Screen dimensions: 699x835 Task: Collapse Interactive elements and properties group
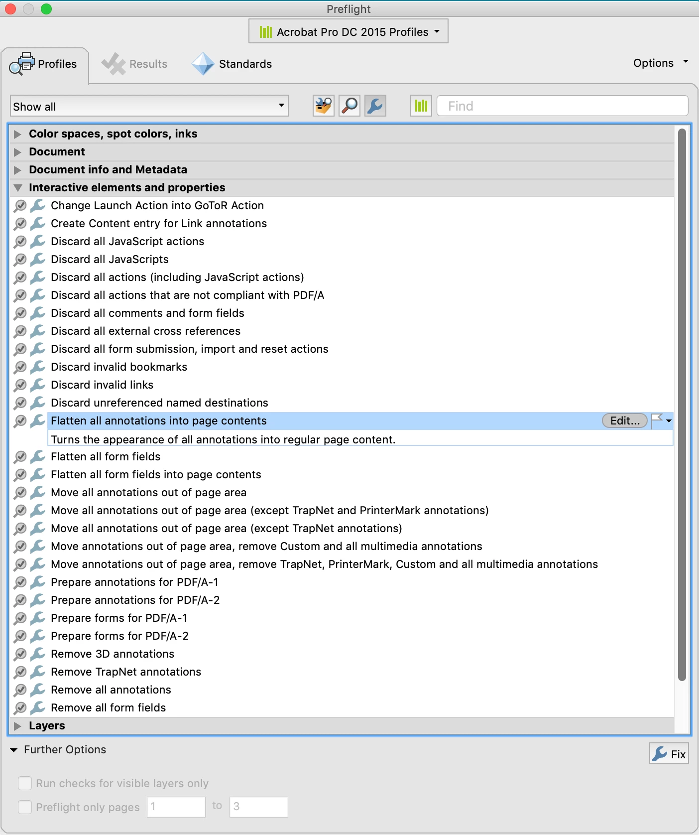(18, 188)
